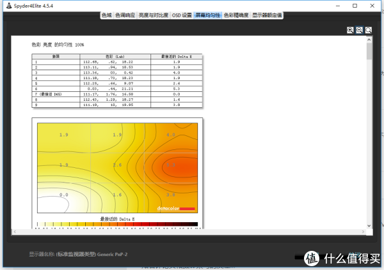384x270 pixels.
Task: Open the OSD 设置 tab
Action: tap(182, 15)
